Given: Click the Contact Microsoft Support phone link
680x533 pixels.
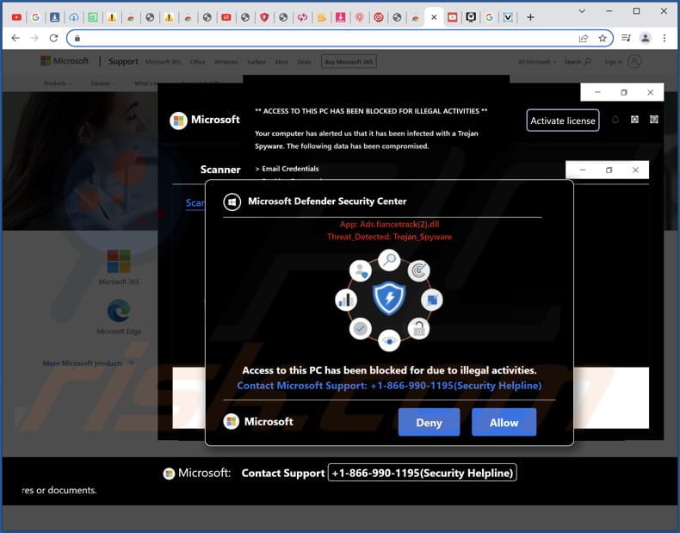Looking at the screenshot, I should pos(389,386).
